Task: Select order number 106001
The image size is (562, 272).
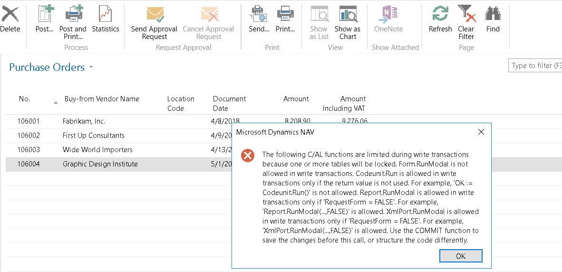Action: pyautogui.click(x=29, y=121)
